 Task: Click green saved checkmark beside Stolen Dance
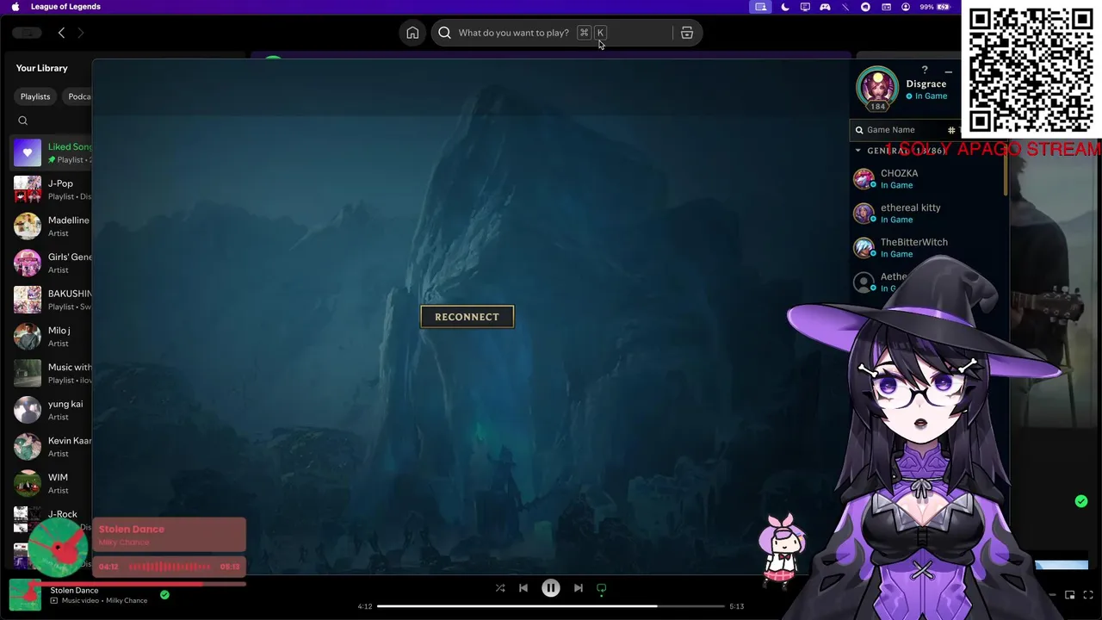point(164,594)
